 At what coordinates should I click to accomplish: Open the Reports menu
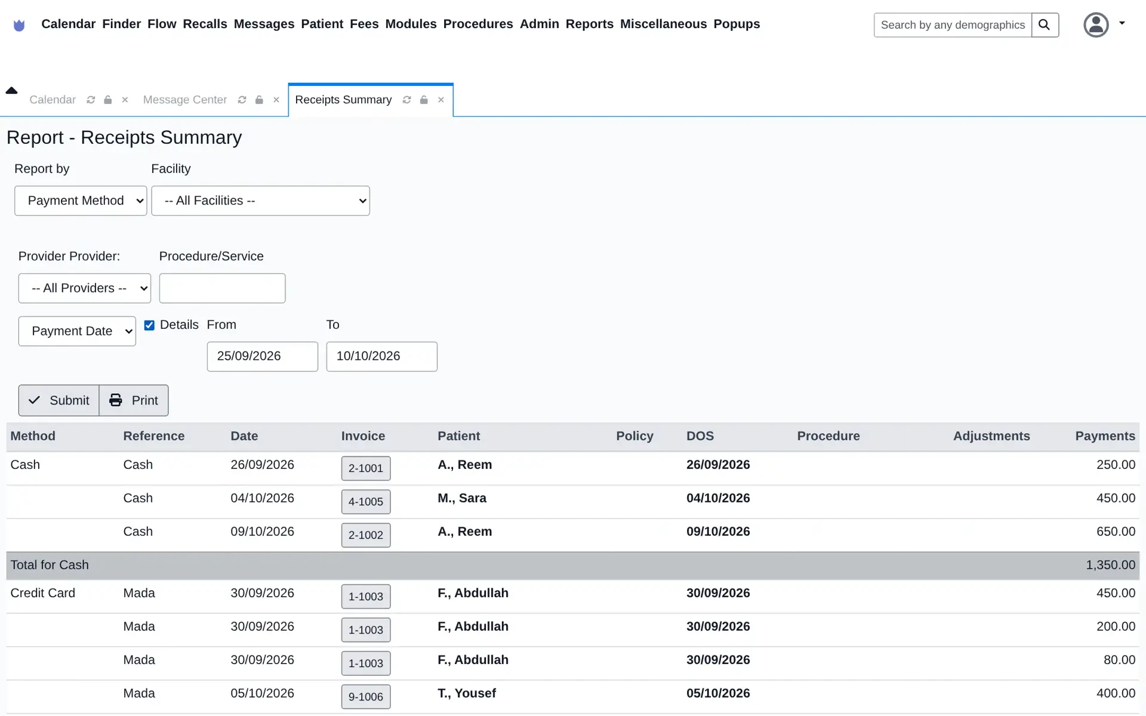click(589, 24)
